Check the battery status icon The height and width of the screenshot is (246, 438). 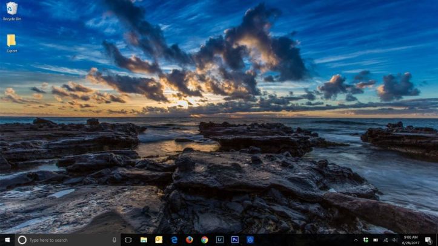[376, 240]
